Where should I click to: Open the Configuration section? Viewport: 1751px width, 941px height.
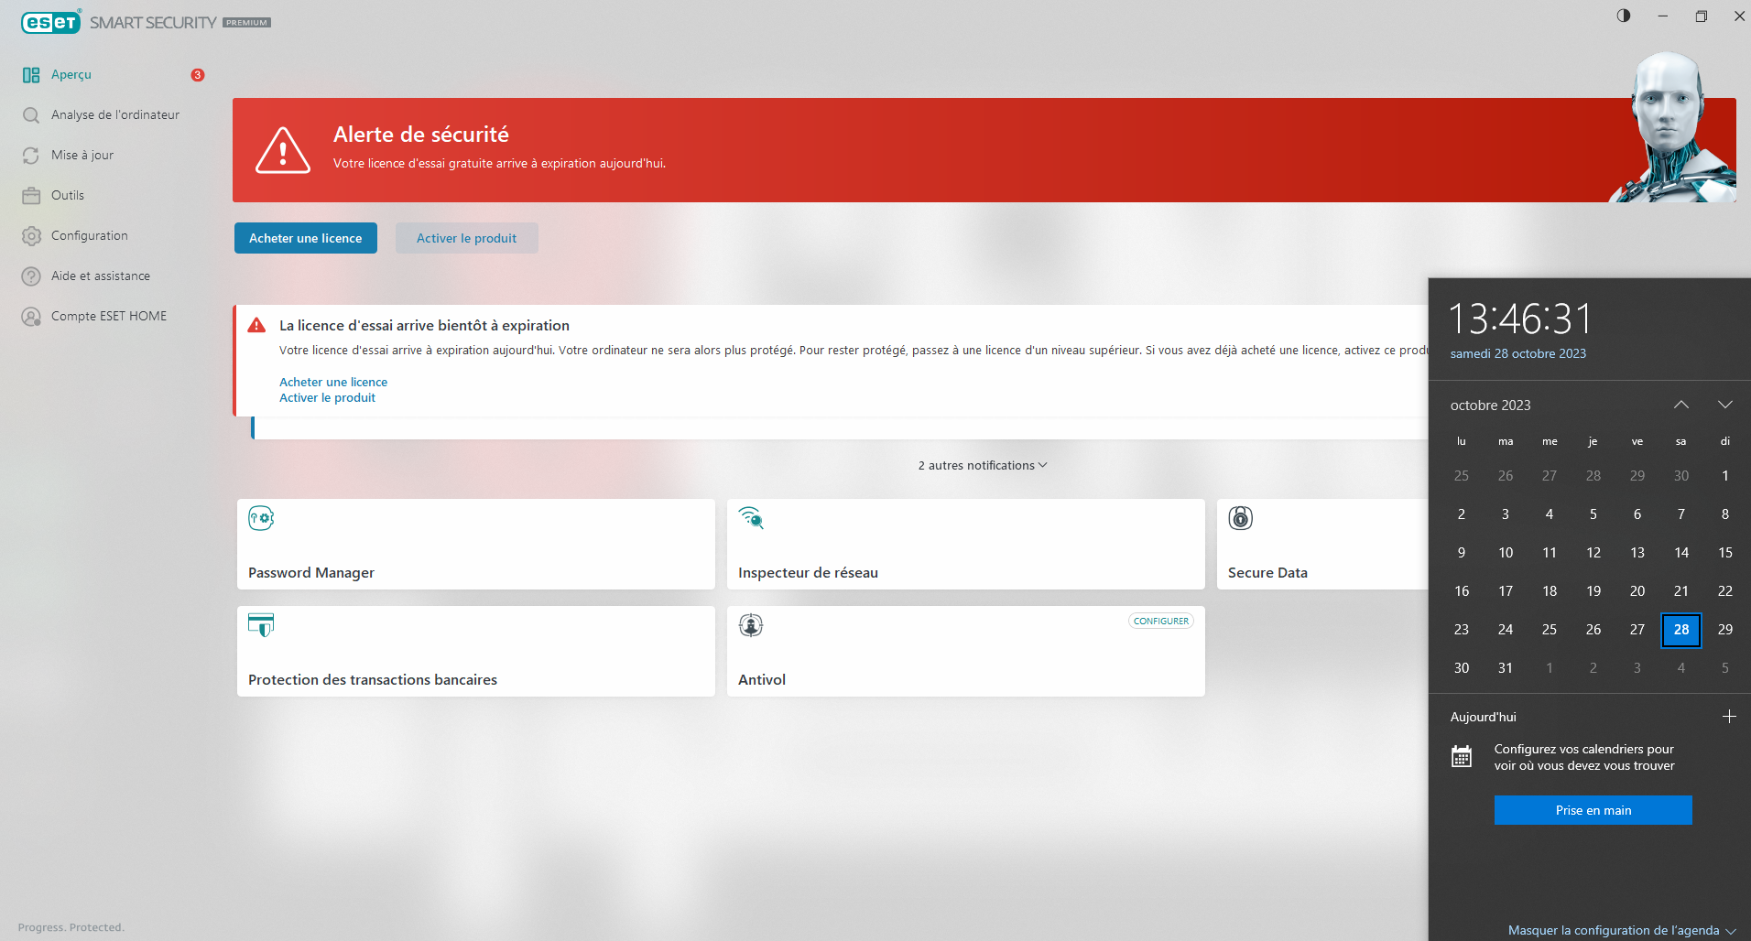(x=90, y=236)
